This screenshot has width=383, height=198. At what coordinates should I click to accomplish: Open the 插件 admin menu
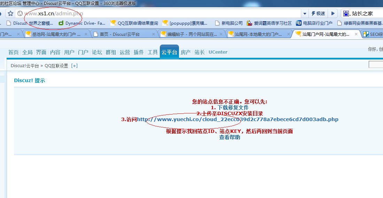(139, 52)
